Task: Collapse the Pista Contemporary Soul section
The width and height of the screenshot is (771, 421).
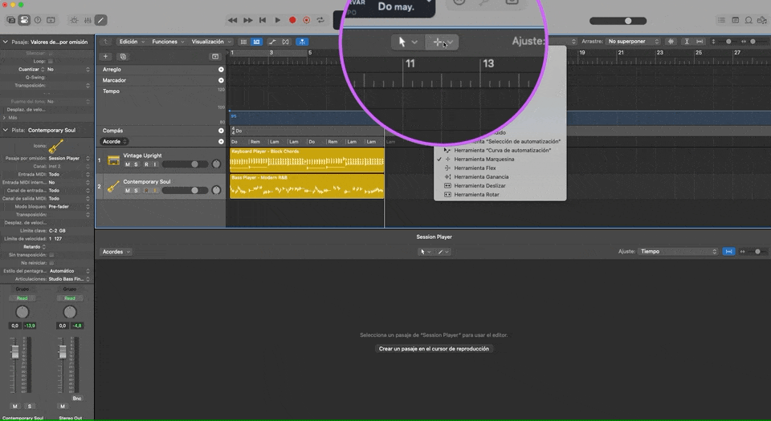Action: 6,130
